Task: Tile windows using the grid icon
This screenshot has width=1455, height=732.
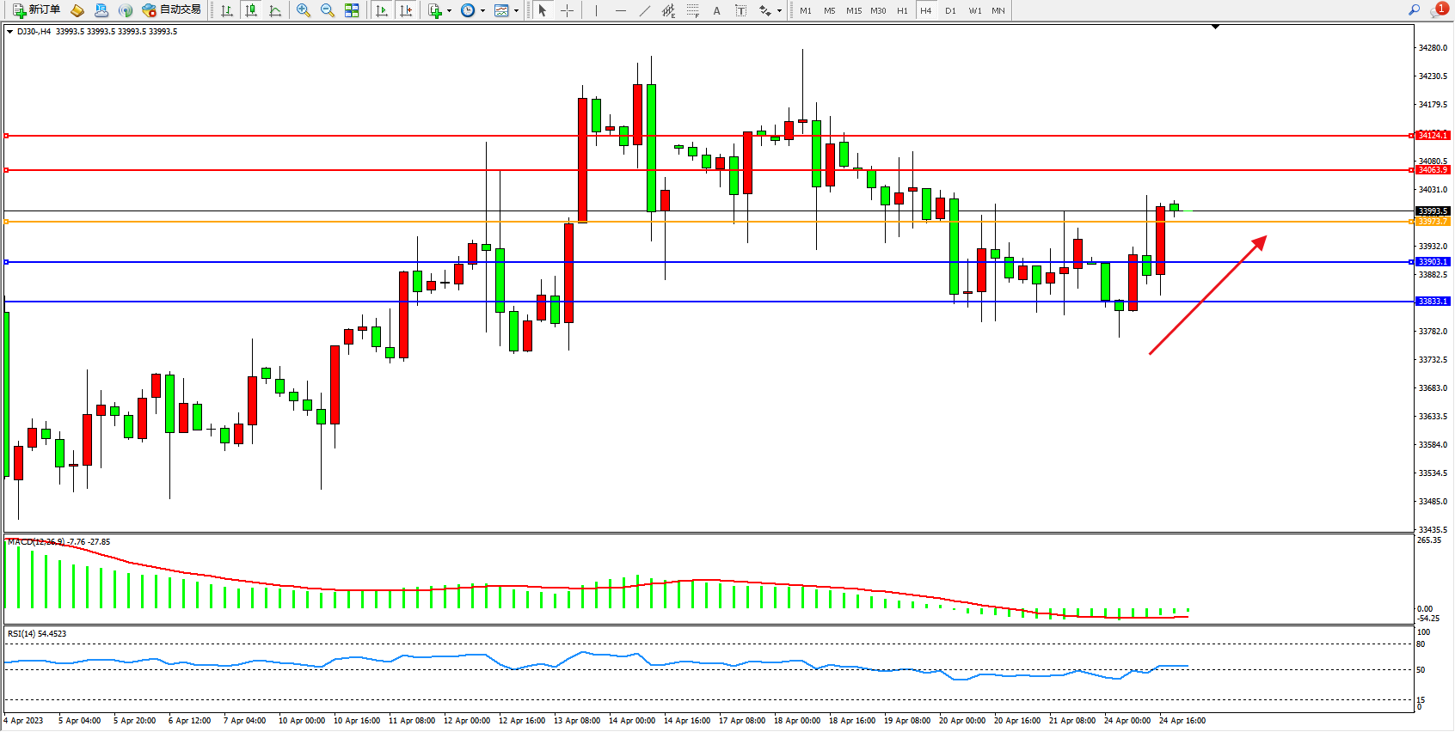Action: coord(352,10)
